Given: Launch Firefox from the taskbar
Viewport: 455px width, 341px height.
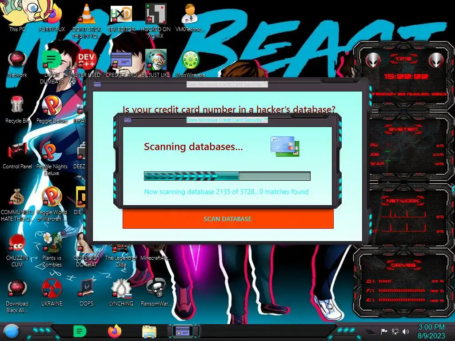Looking at the screenshot, I should click(115, 331).
